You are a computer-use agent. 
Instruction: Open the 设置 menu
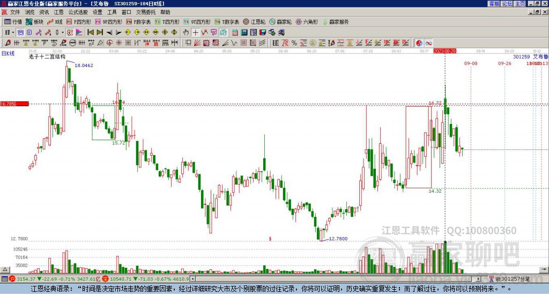pyautogui.click(x=98, y=12)
